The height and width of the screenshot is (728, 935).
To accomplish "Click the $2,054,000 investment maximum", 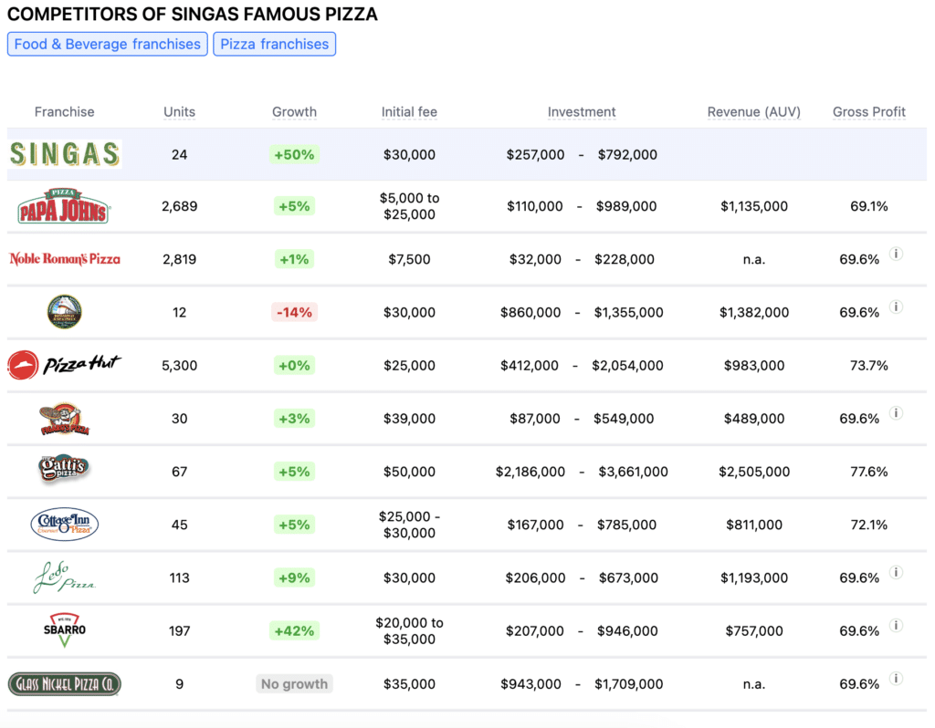I will pos(627,365).
